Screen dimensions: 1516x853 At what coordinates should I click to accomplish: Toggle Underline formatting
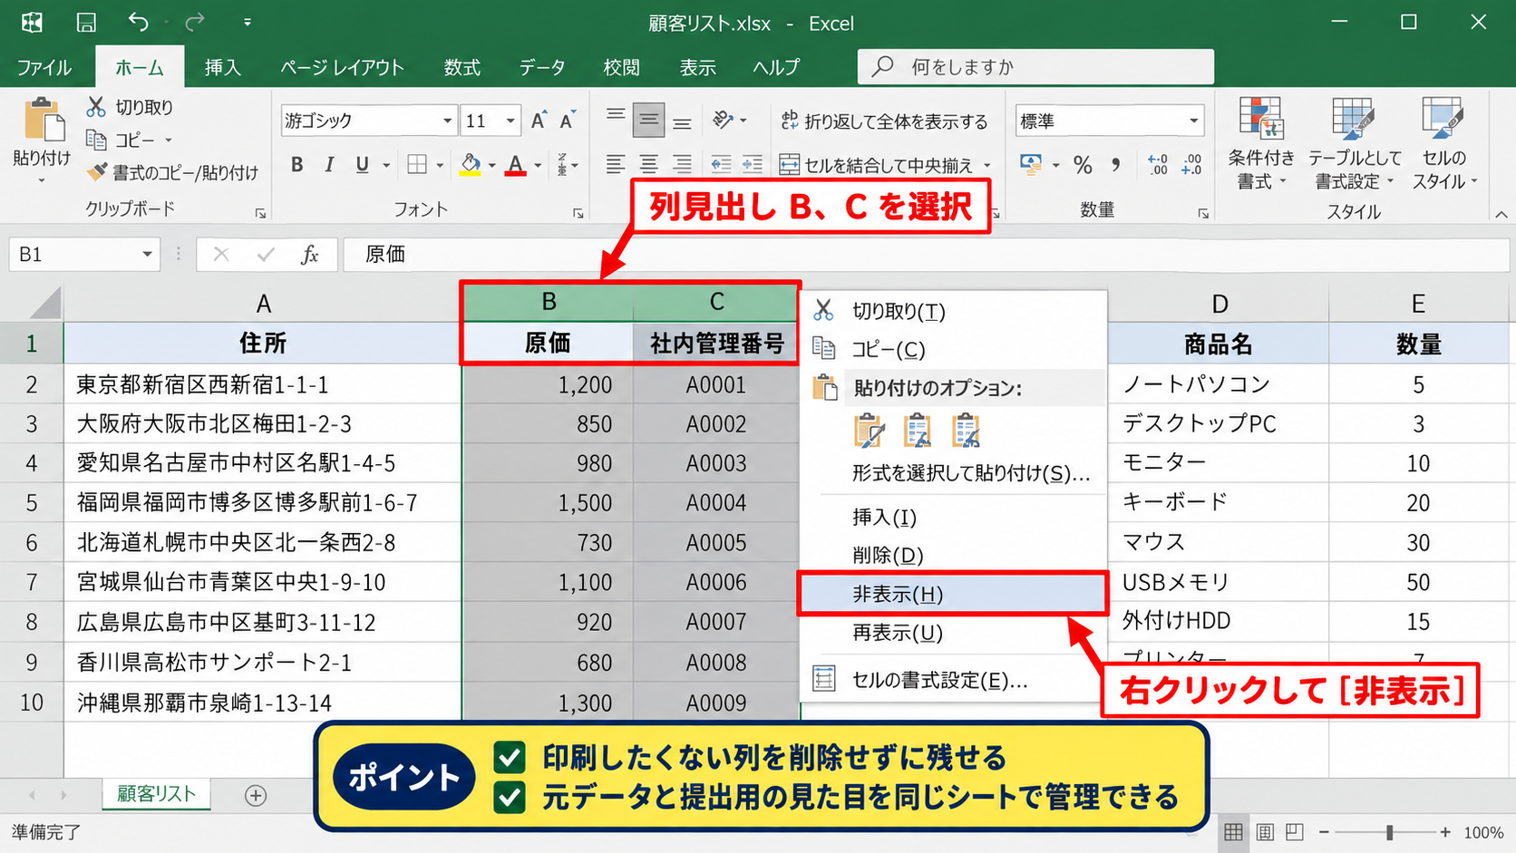pyautogui.click(x=362, y=164)
